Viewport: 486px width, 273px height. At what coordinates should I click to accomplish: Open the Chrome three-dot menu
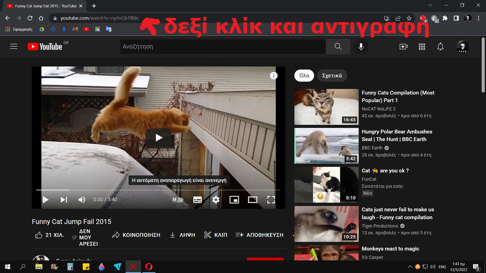pos(478,18)
